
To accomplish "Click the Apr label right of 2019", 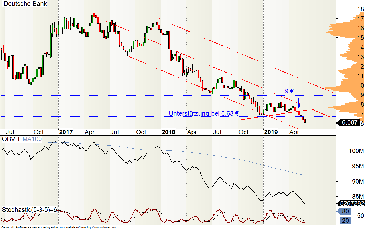I will [295, 132].
